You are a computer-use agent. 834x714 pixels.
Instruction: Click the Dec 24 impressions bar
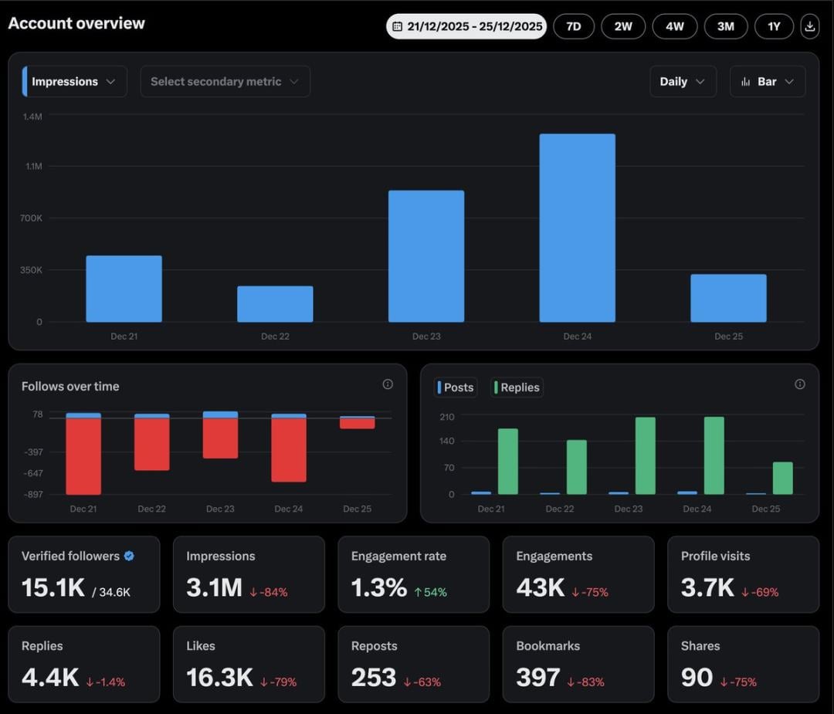577,228
